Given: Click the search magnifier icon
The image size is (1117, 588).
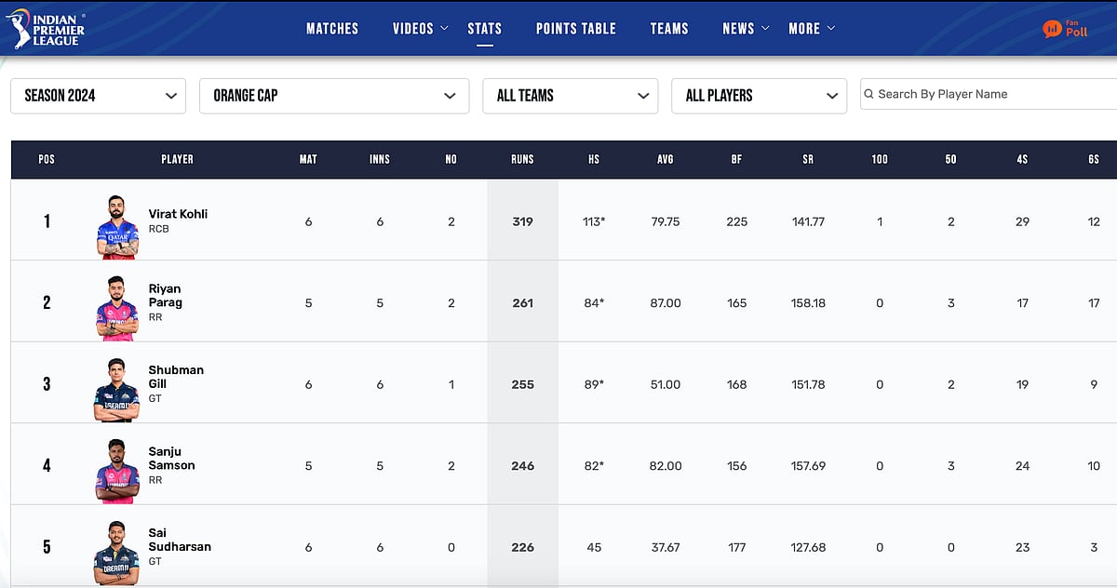Looking at the screenshot, I should pyautogui.click(x=869, y=94).
